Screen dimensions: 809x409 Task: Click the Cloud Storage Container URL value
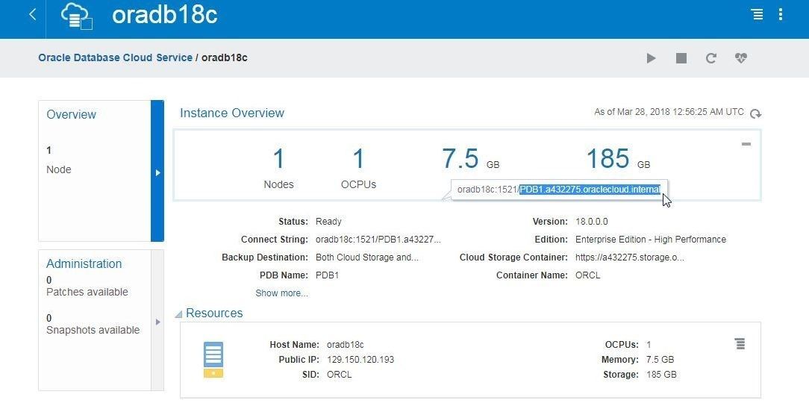(630, 257)
